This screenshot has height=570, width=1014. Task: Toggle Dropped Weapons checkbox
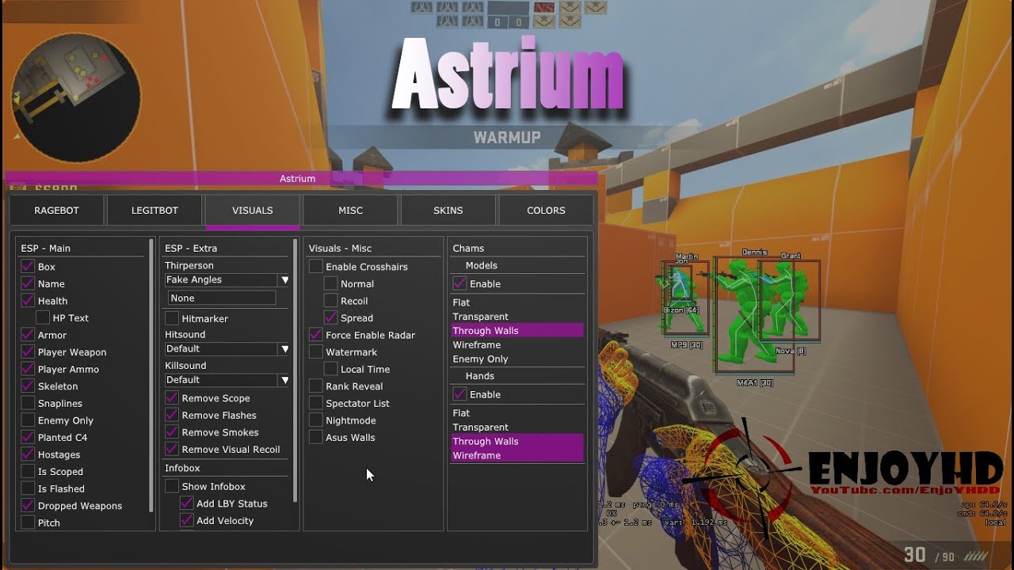pyautogui.click(x=28, y=505)
